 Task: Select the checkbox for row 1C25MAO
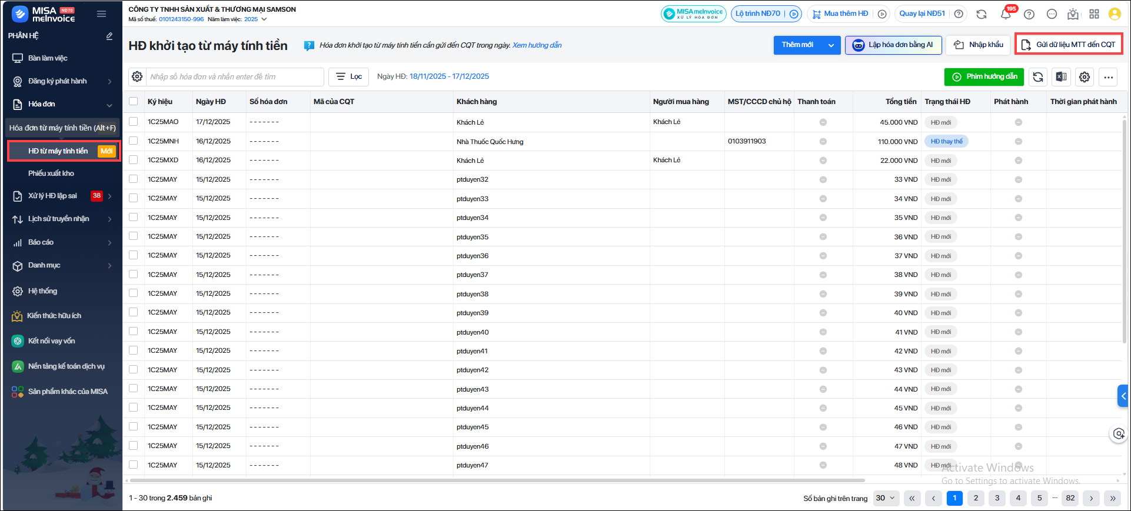click(134, 122)
